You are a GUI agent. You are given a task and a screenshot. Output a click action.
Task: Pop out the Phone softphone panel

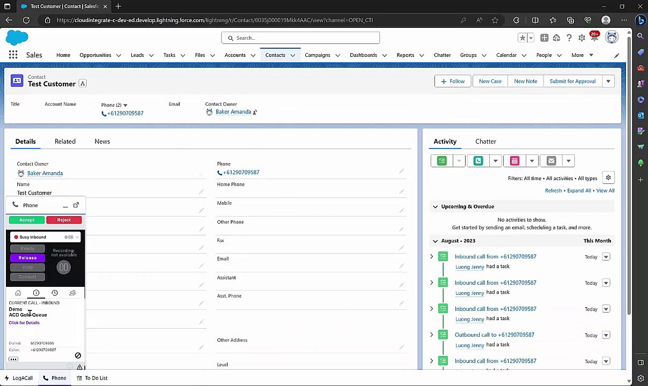[x=76, y=205]
